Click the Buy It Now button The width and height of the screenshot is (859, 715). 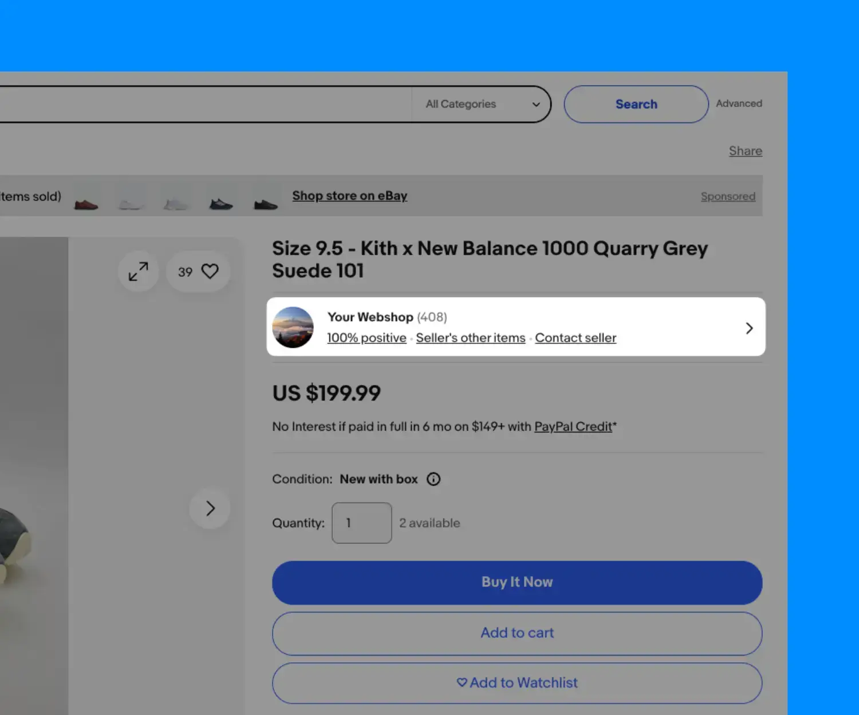(x=517, y=582)
